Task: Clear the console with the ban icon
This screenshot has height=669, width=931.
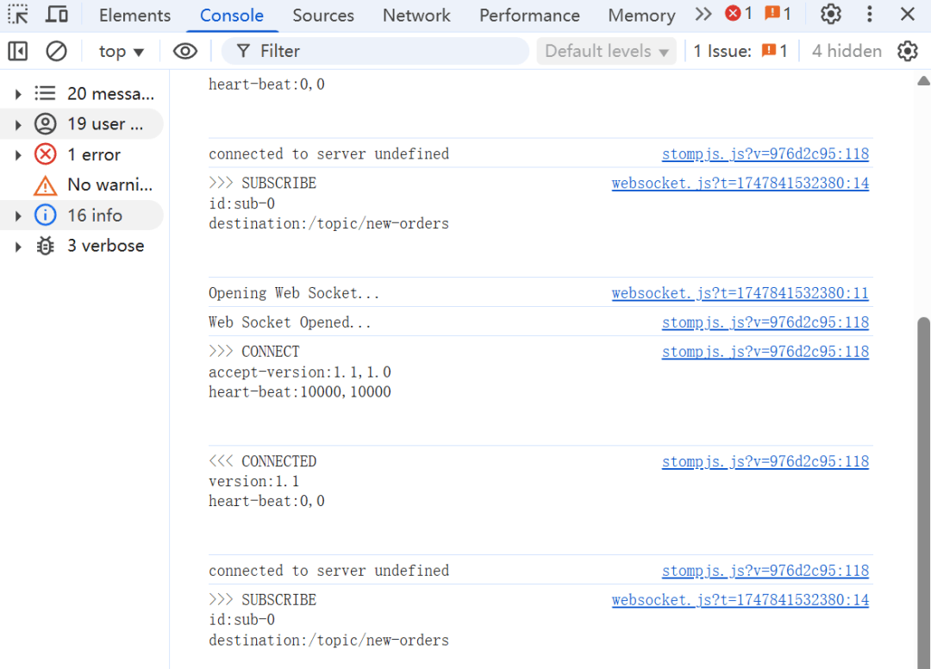Action: [x=56, y=51]
